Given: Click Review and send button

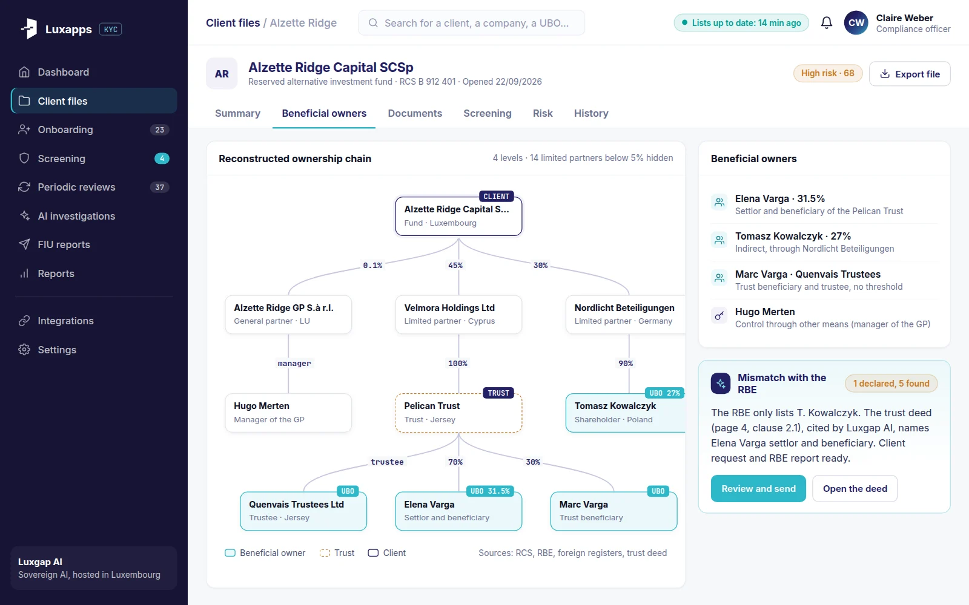Looking at the screenshot, I should (758, 489).
